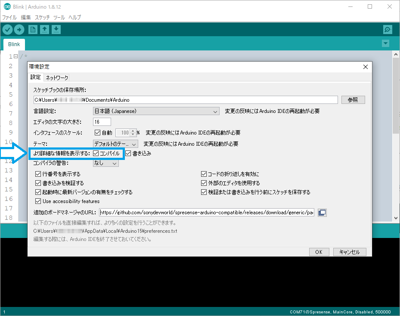Click the editor font size field
This screenshot has width=400, height=316.
[102, 122]
